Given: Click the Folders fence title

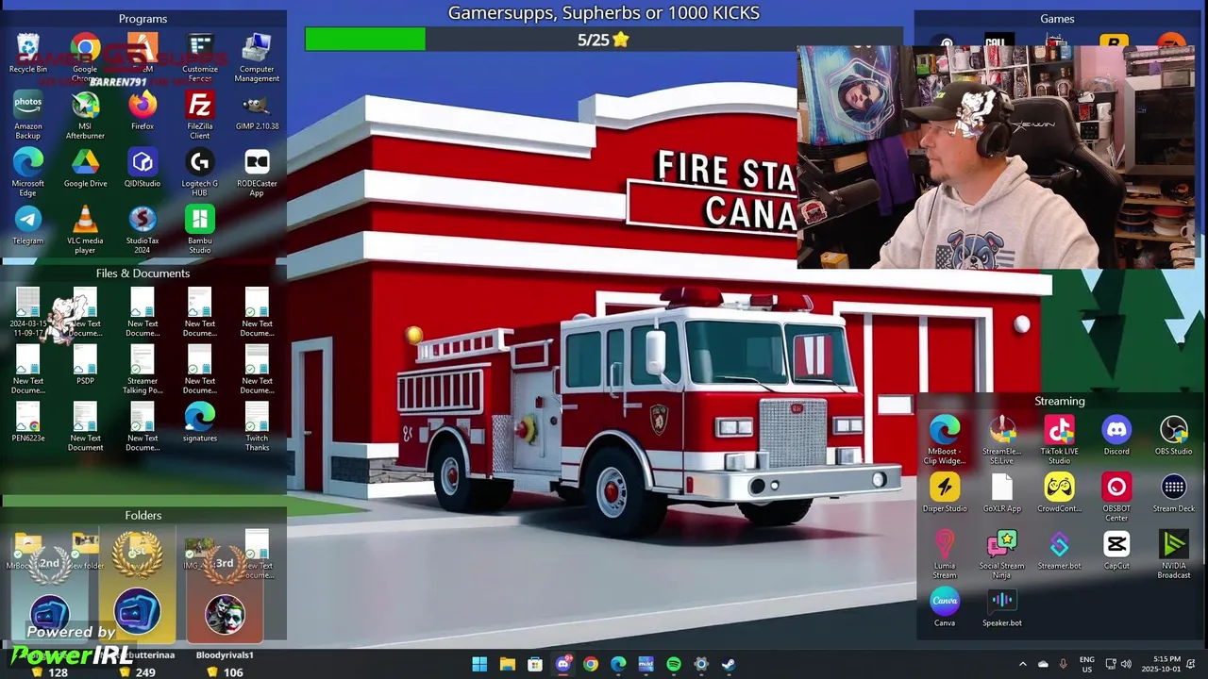Looking at the screenshot, I should pyautogui.click(x=143, y=516).
